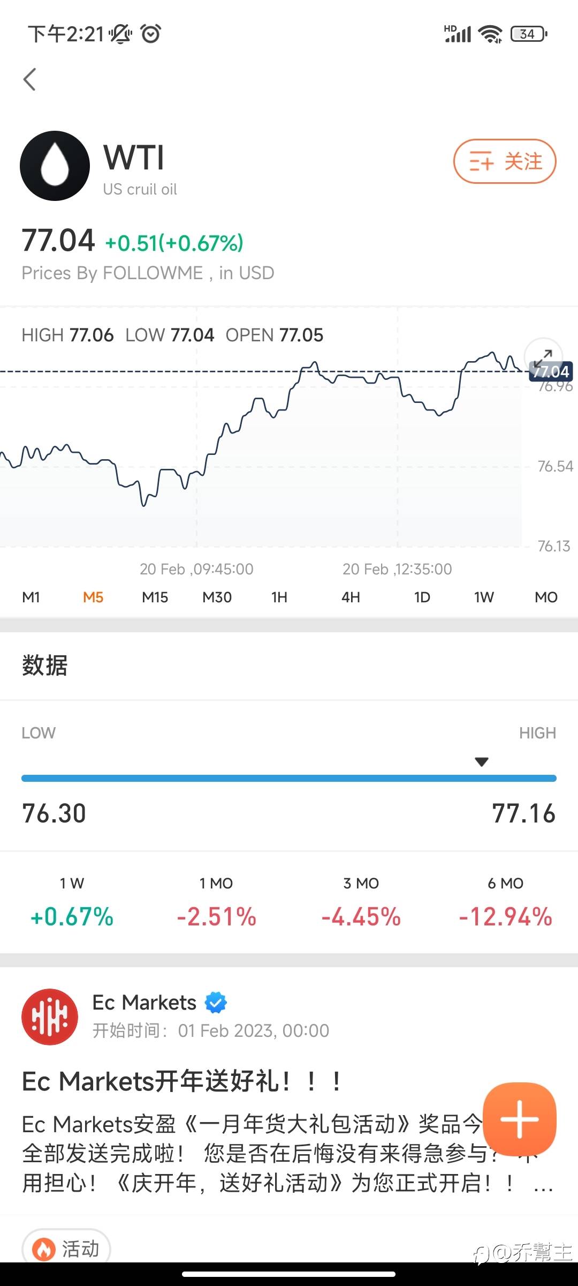Image resolution: width=578 pixels, height=1286 pixels.
Task: Tap the blue verified badge
Action: tap(216, 1002)
